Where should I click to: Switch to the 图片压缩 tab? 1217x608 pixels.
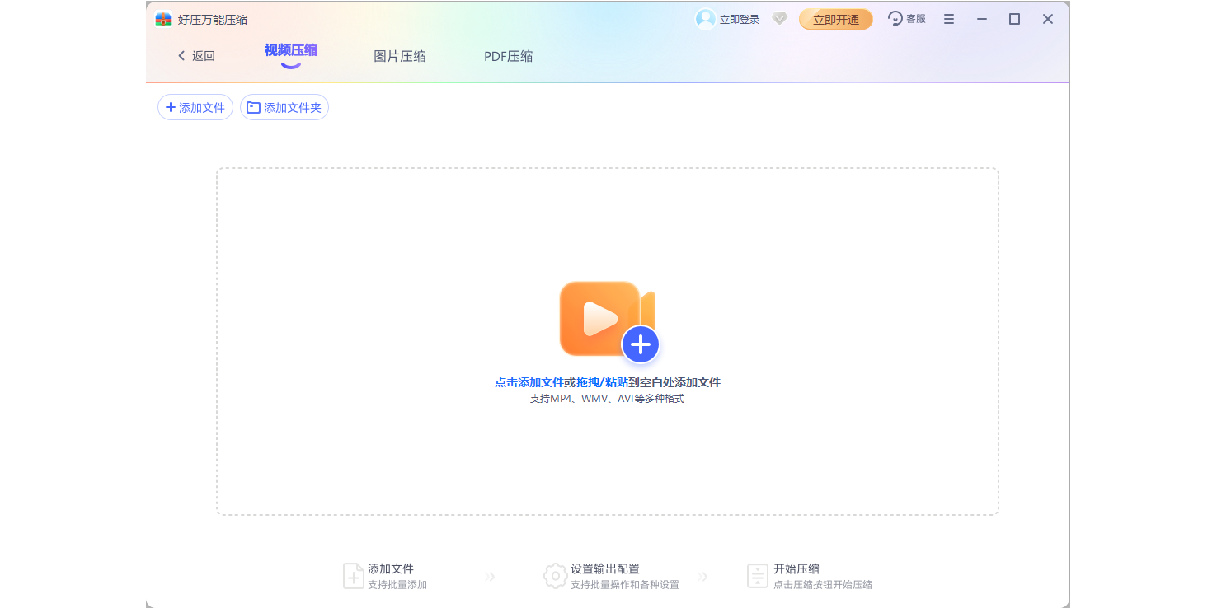[x=400, y=56]
